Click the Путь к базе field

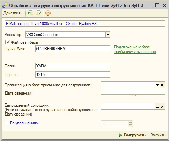point(73,49)
